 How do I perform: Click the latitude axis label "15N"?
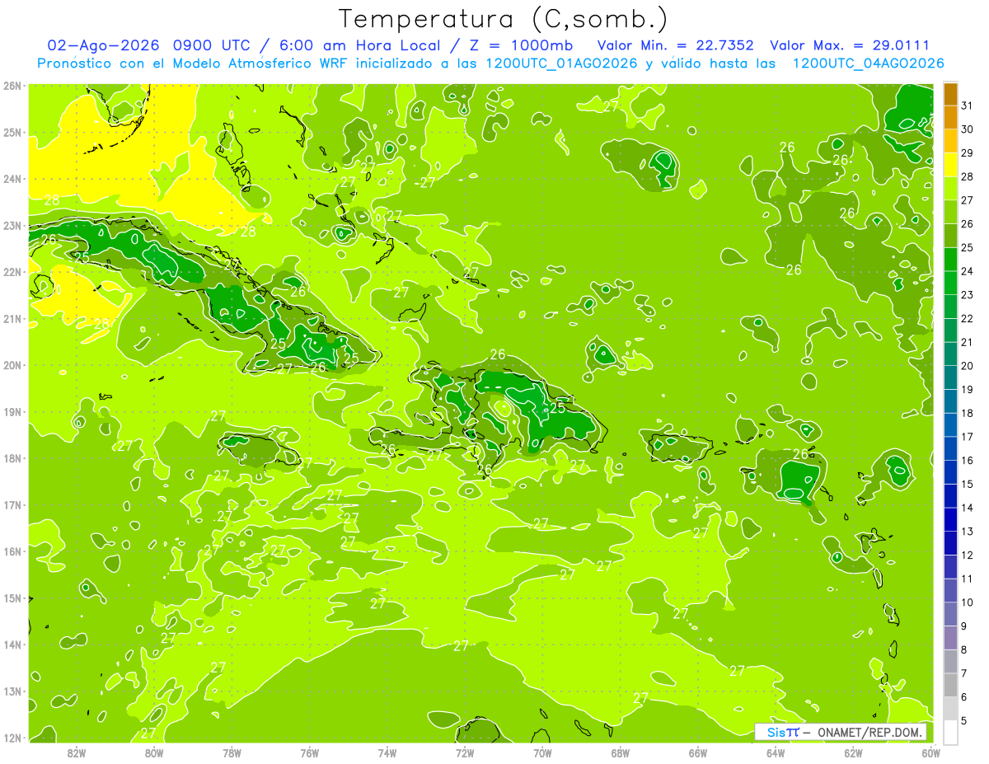tap(12, 598)
